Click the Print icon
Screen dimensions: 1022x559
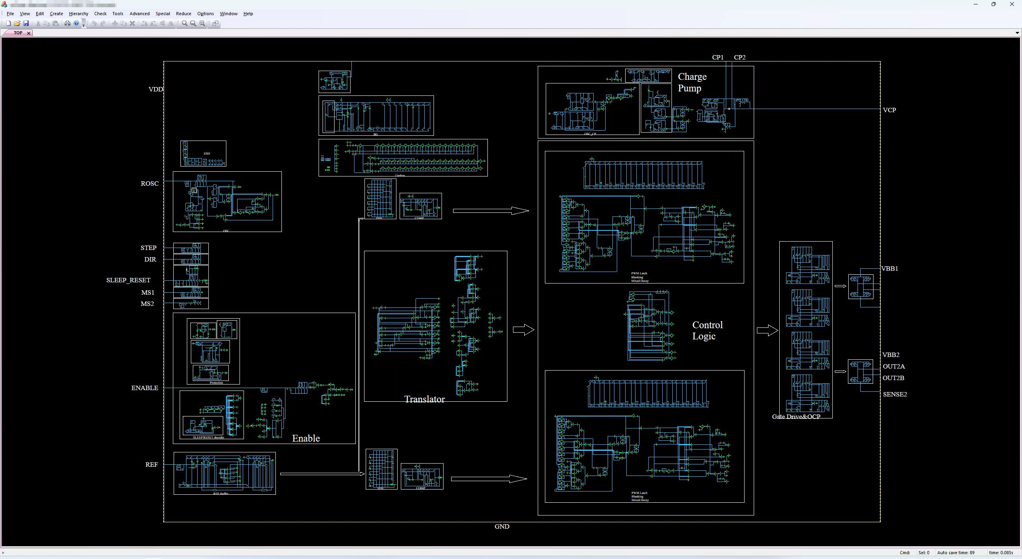click(x=67, y=24)
